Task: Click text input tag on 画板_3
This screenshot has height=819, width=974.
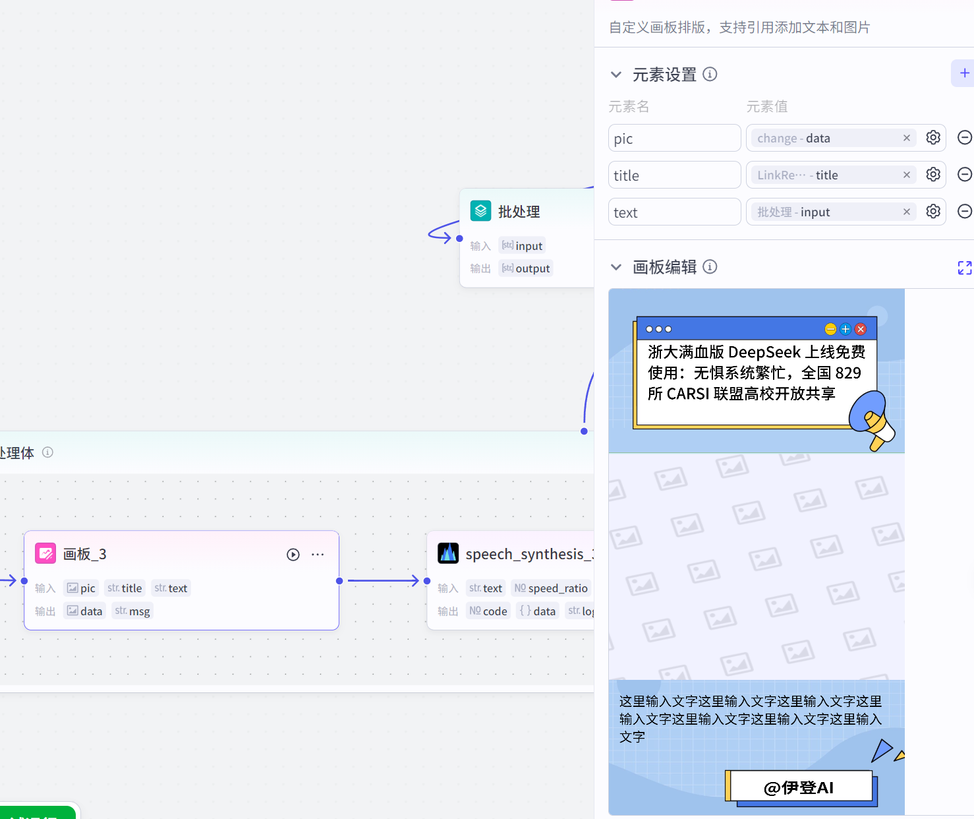Action: point(171,588)
